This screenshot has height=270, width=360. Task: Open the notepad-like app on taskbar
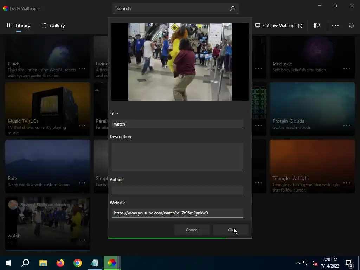click(95, 263)
